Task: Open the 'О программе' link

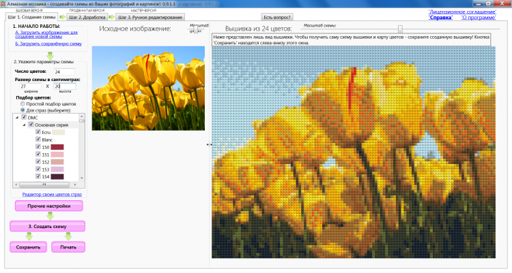Action: click(479, 18)
